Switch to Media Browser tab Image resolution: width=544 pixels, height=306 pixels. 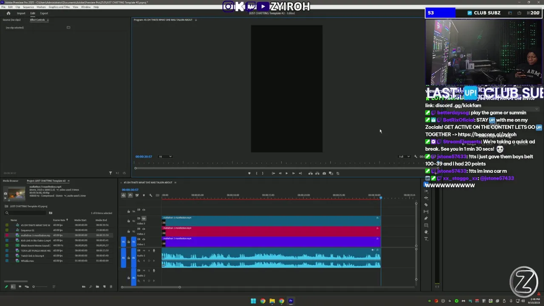(11, 181)
